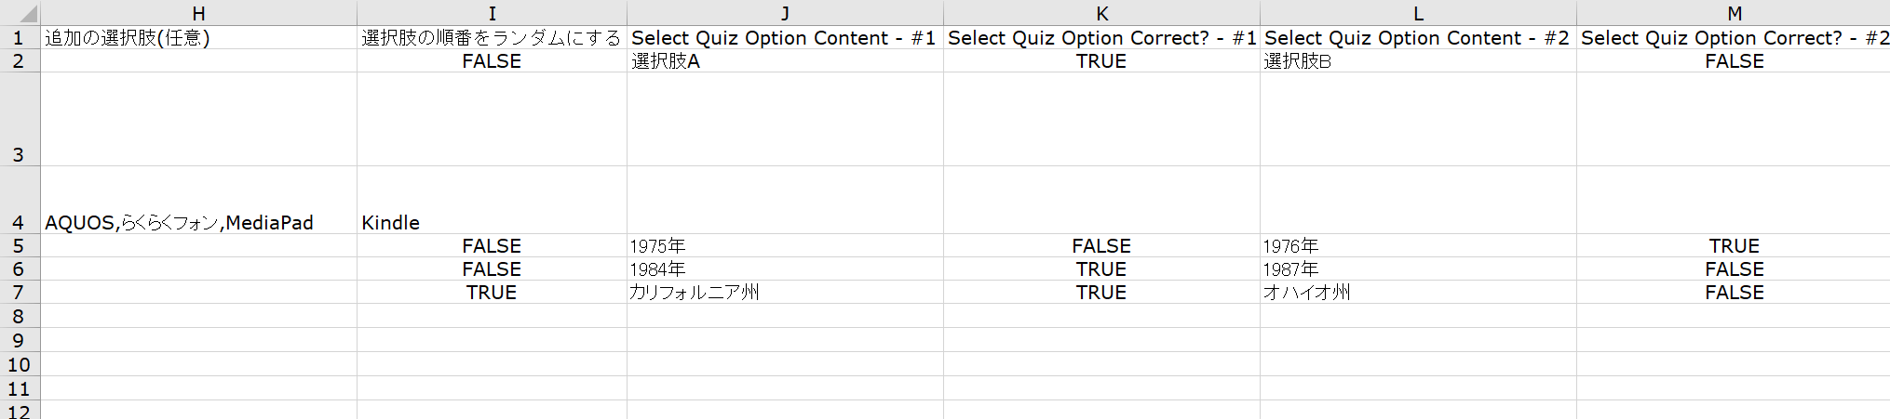Image resolution: width=1890 pixels, height=419 pixels.
Task: Select the 追加の選択肢(任意) header cell
Action: point(198,37)
